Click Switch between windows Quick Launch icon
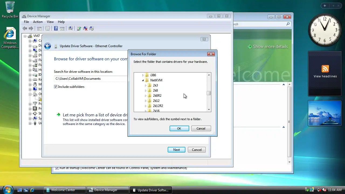 tap(26, 190)
